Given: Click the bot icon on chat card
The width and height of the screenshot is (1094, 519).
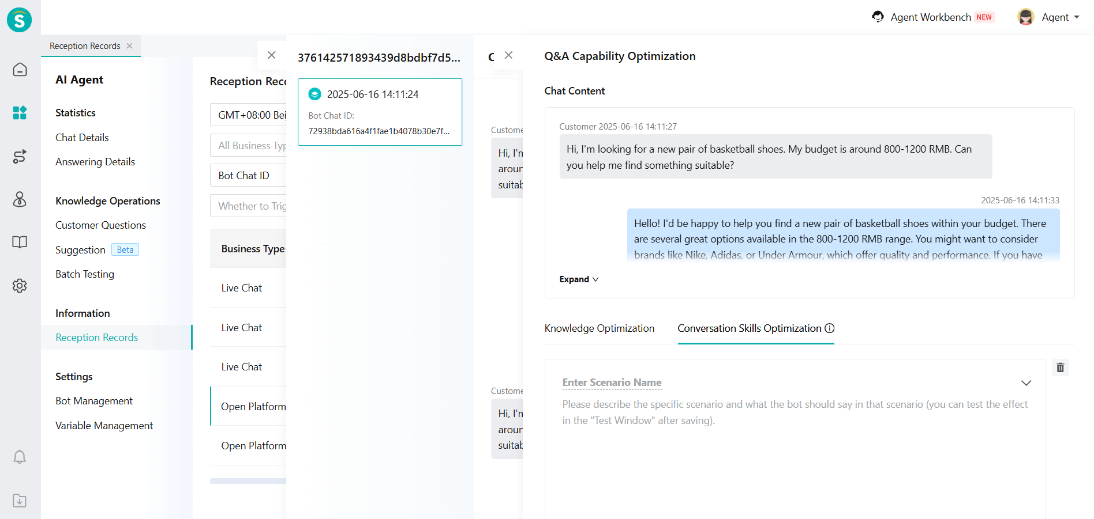Looking at the screenshot, I should [314, 94].
